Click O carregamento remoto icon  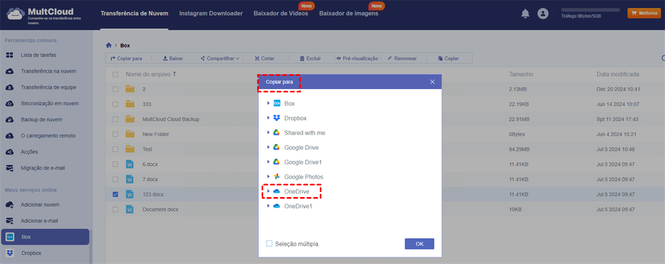point(10,136)
